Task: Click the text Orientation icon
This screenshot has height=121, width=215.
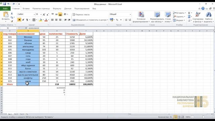Action: tap(65, 14)
